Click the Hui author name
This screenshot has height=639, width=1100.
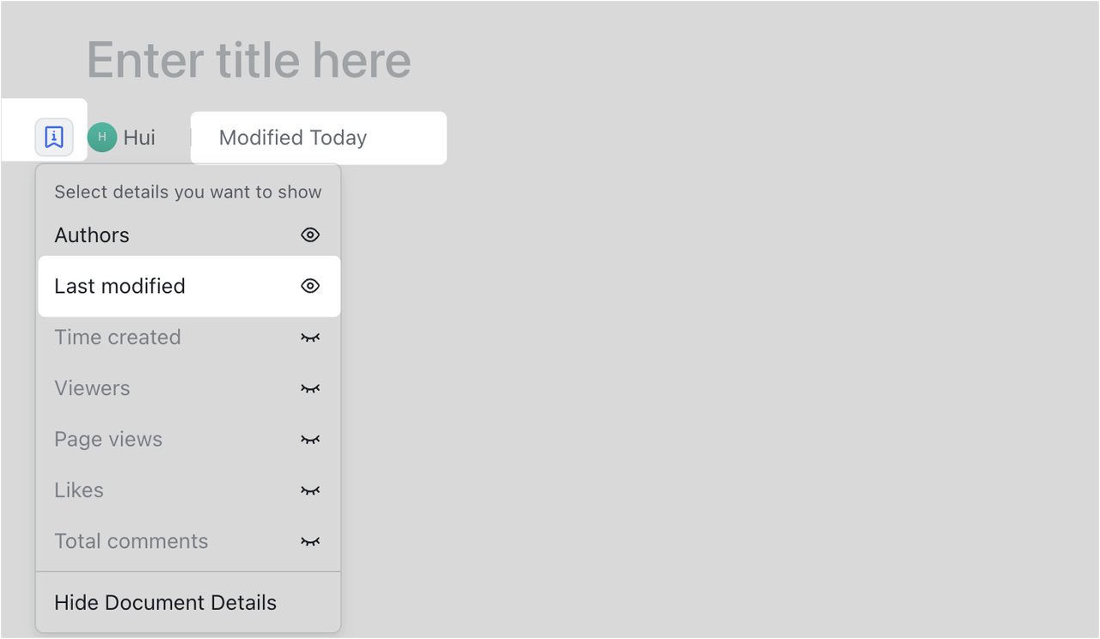click(139, 137)
